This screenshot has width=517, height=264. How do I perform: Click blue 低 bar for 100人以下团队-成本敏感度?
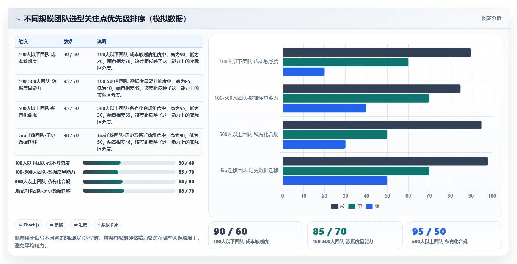pos(303,72)
